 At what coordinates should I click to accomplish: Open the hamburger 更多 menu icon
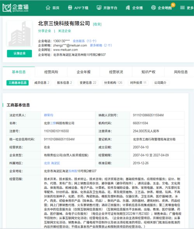[x=182, y=7]
